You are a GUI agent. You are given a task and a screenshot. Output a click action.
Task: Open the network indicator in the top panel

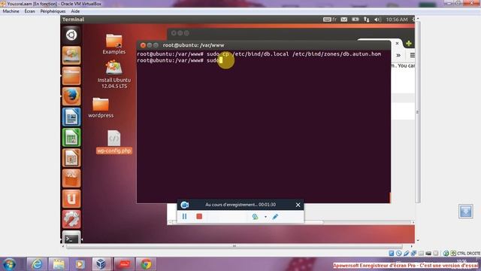click(x=367, y=20)
